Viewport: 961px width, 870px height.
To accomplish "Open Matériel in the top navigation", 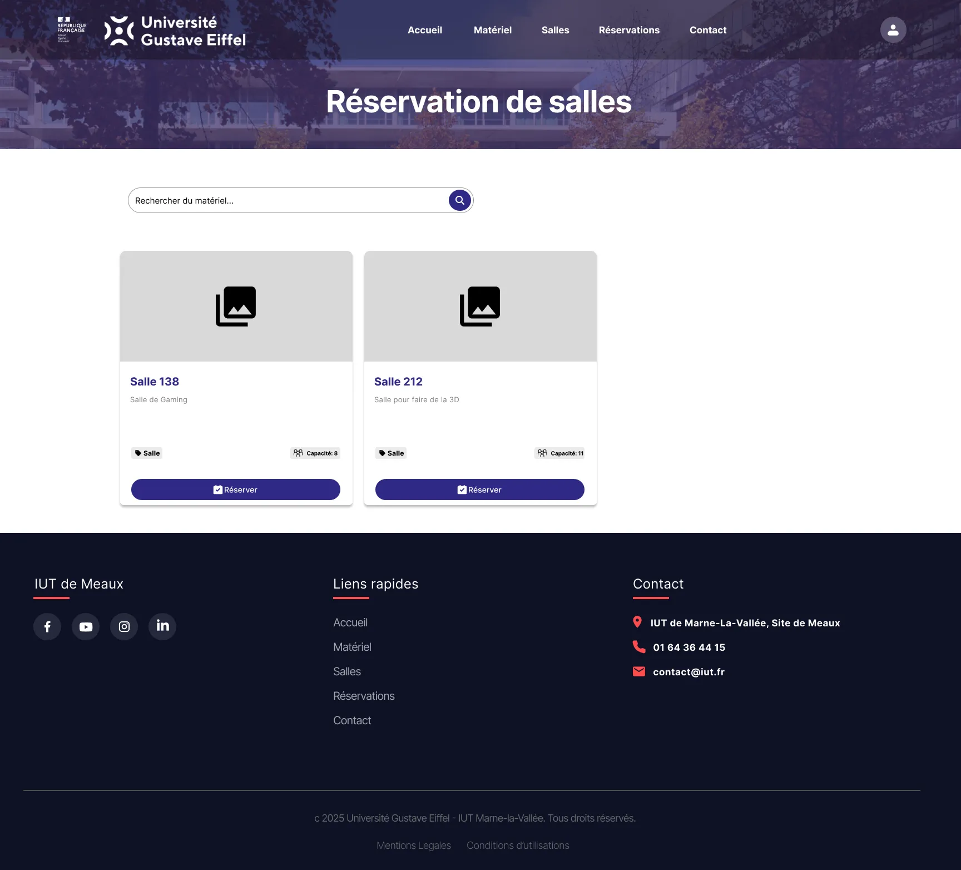I will pos(493,30).
